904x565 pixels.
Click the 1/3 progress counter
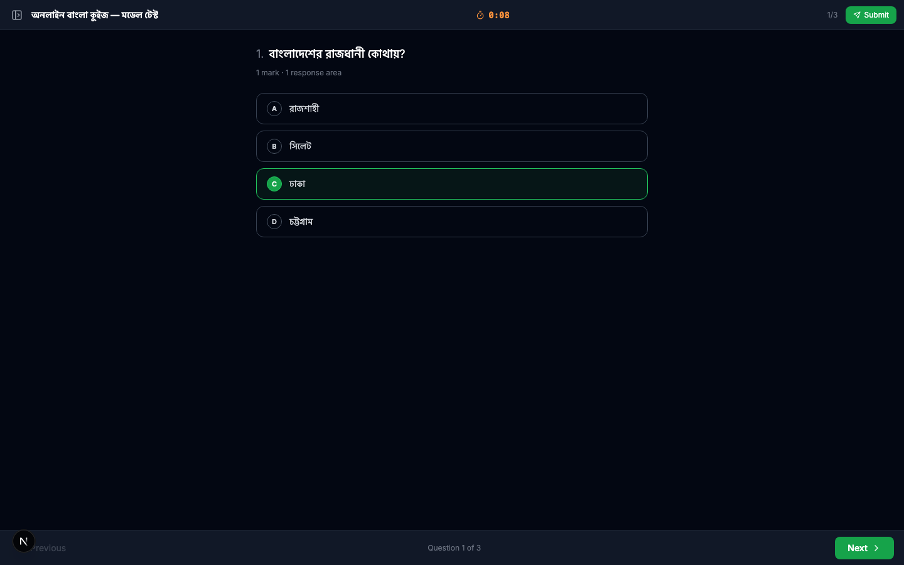(832, 15)
